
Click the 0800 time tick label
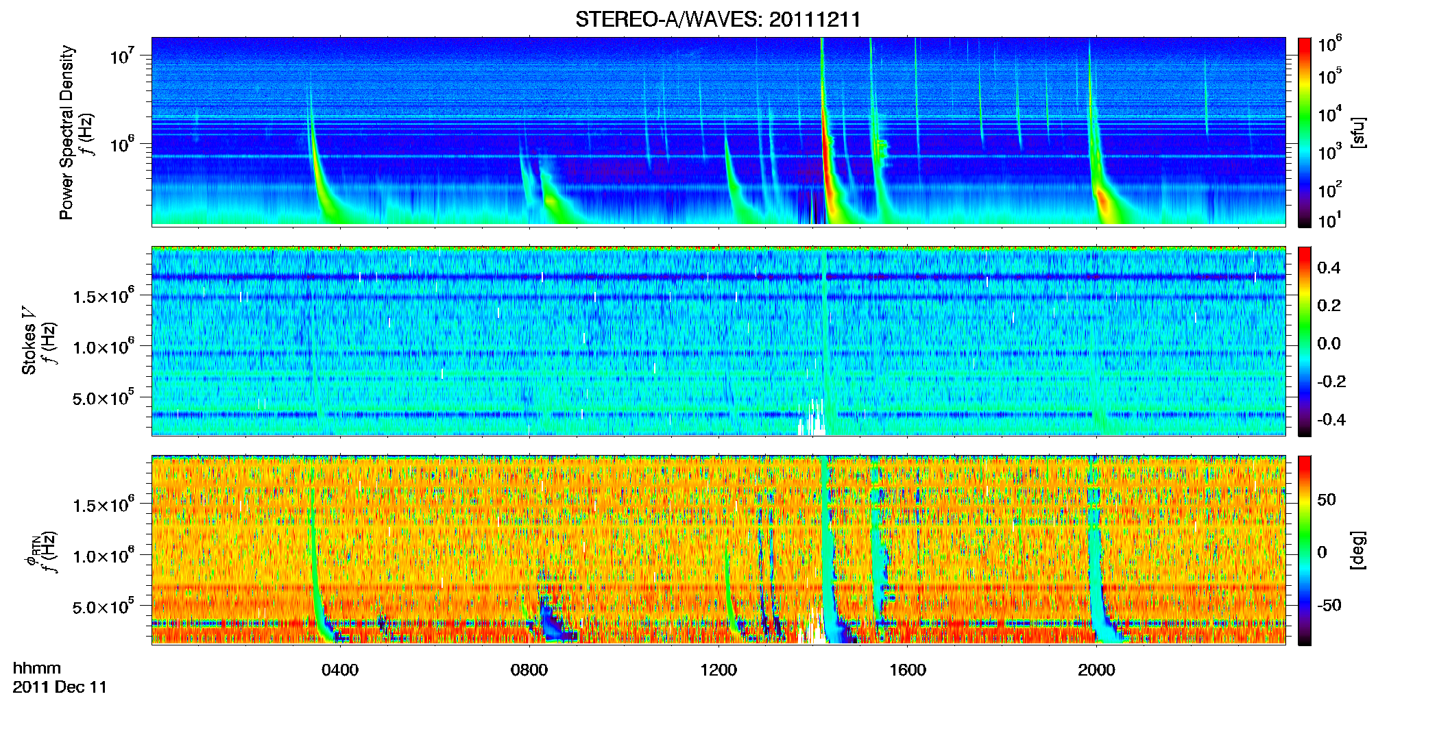(529, 670)
